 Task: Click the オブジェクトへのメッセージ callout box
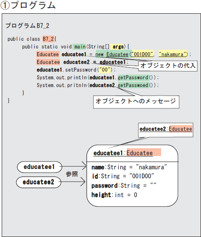pyautogui.click(x=136, y=102)
